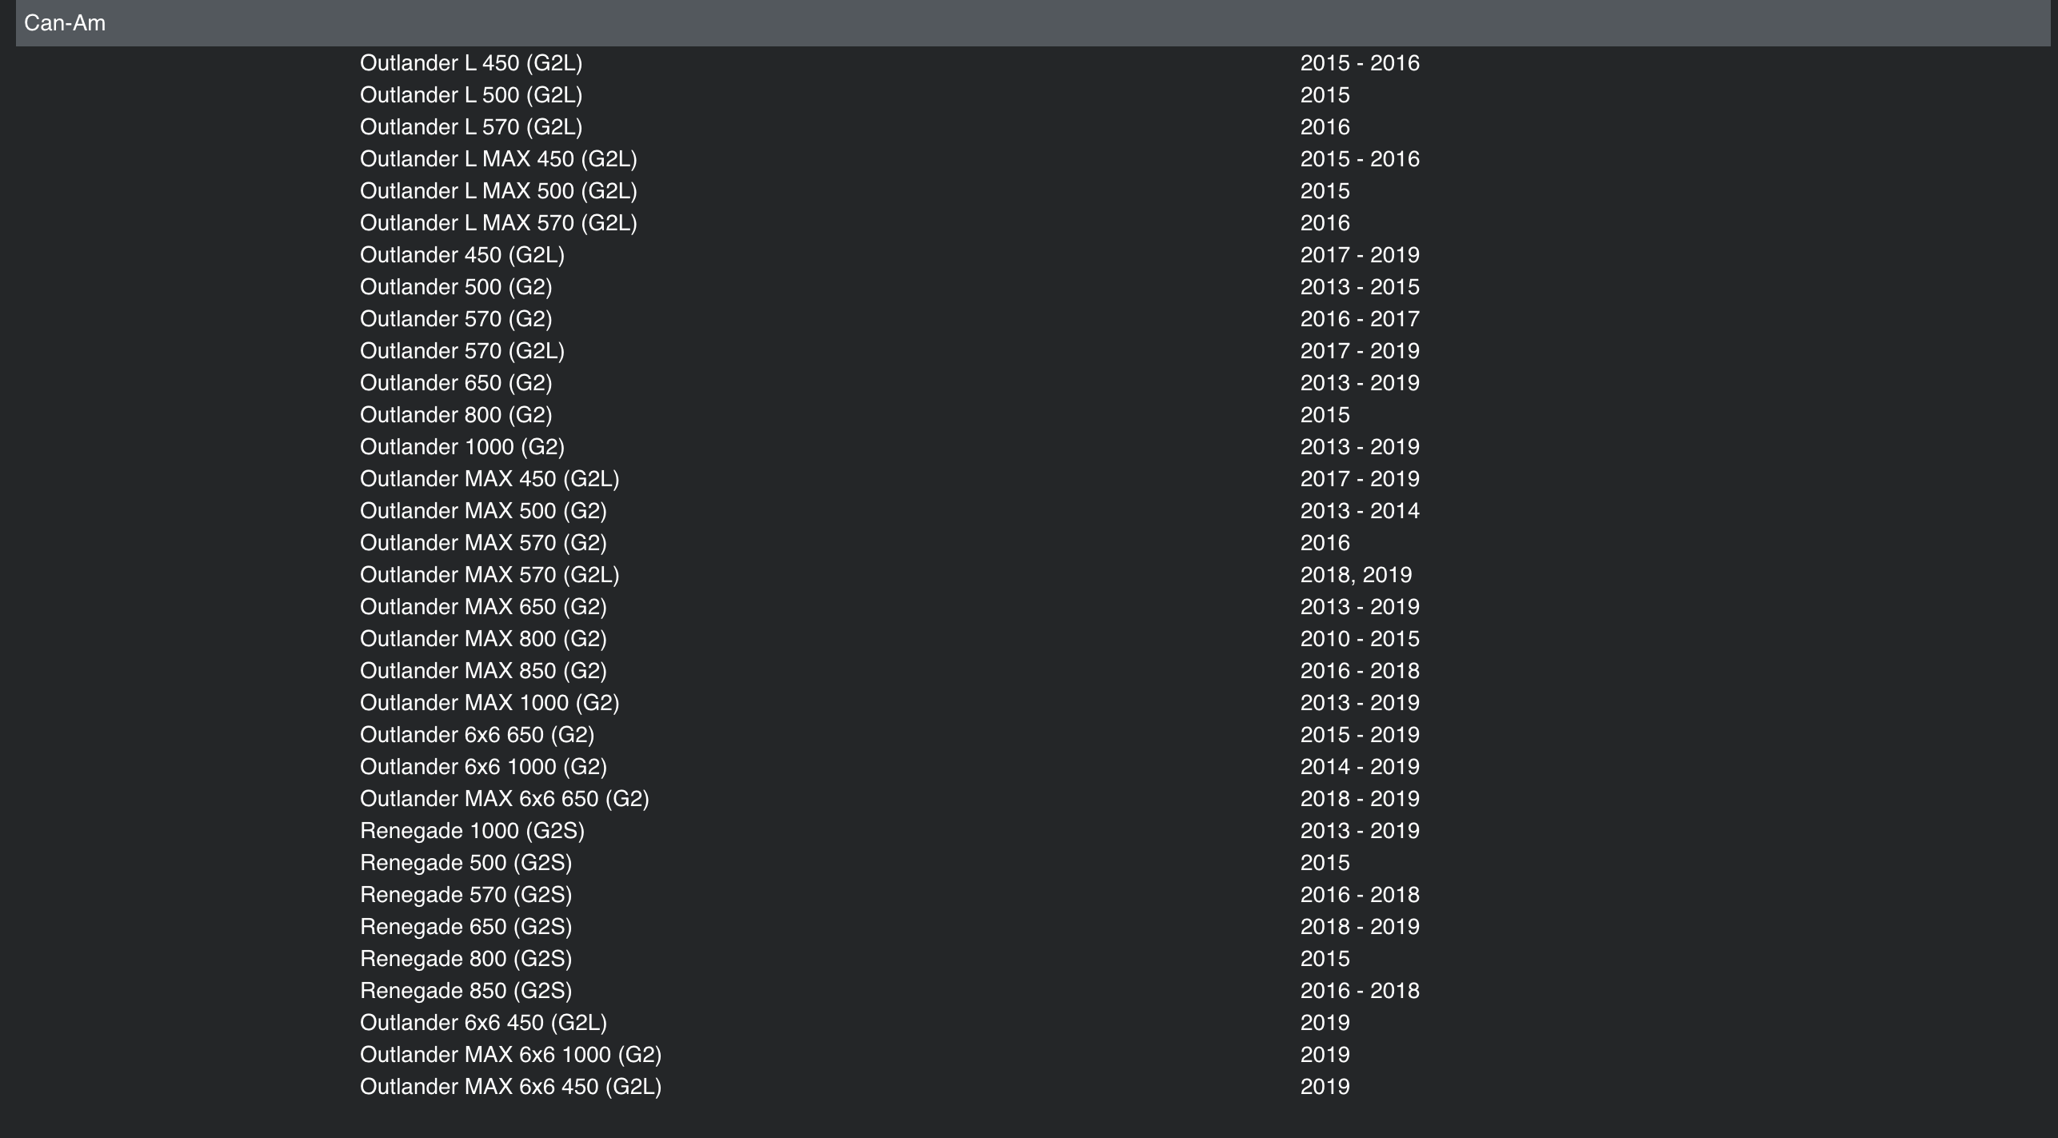Select Outlander 6x6 650 (G2)

point(477,735)
